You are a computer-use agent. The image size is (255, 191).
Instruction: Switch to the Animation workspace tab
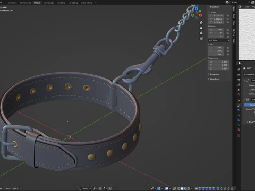[12, 3]
